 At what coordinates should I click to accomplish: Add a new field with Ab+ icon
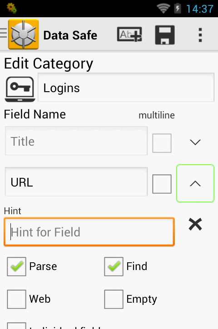(x=129, y=34)
